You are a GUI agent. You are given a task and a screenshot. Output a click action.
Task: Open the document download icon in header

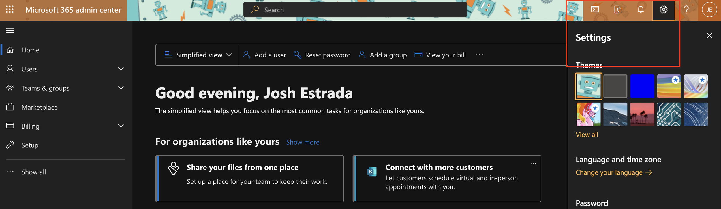pyautogui.click(x=617, y=10)
